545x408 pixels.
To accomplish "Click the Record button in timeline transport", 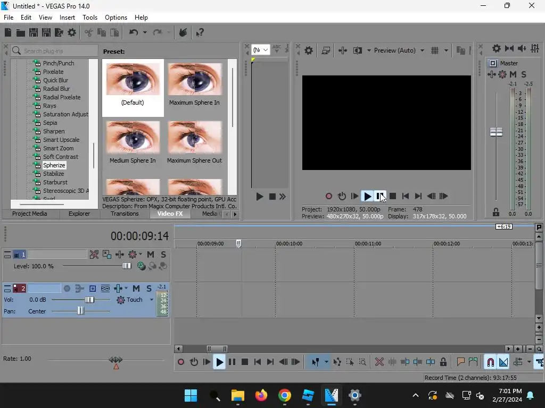I will click(181, 362).
